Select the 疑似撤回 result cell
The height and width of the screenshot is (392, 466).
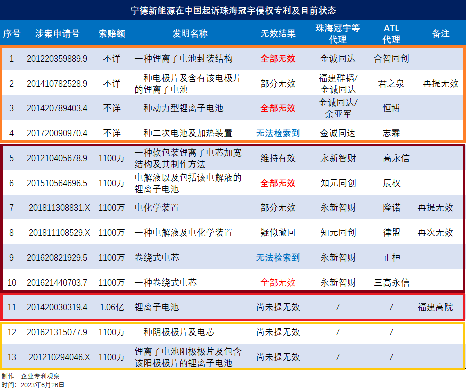(x=278, y=233)
